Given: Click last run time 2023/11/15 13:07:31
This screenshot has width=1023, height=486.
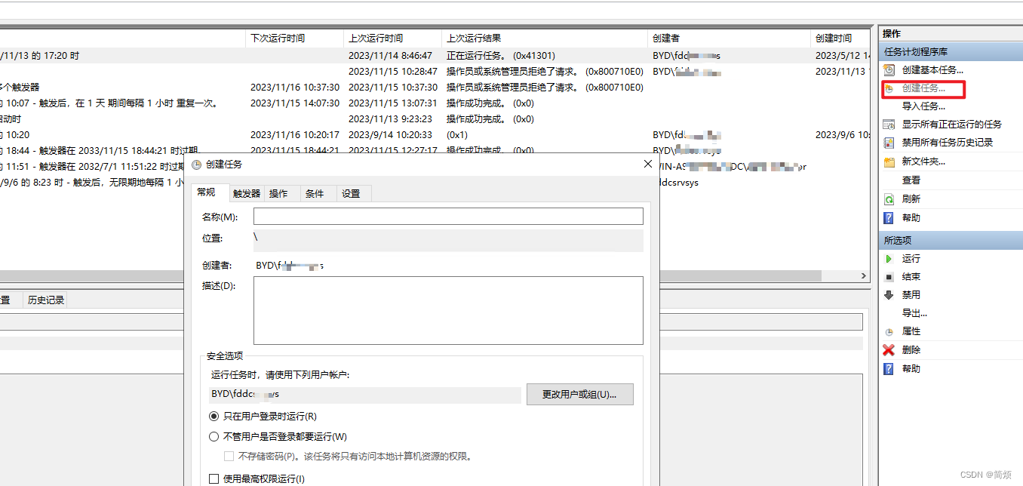Looking at the screenshot, I should tap(392, 103).
